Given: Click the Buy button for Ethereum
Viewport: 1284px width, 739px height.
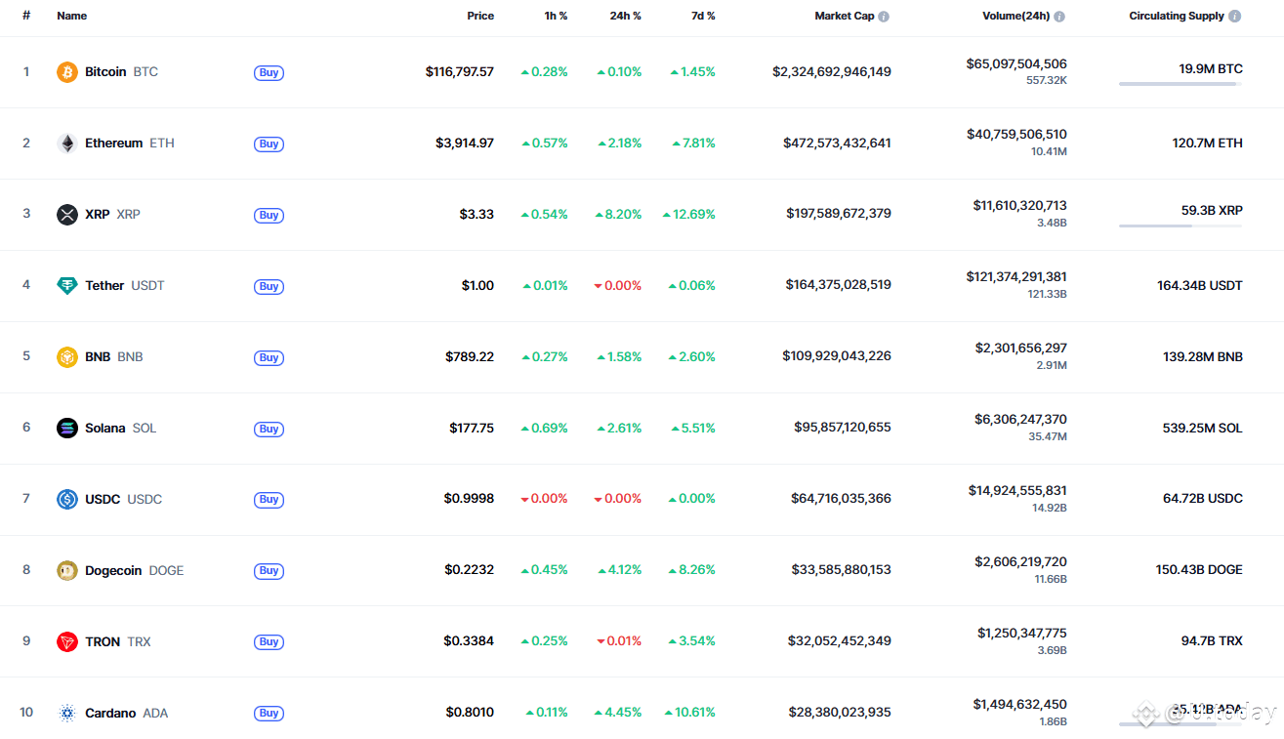Looking at the screenshot, I should point(269,144).
